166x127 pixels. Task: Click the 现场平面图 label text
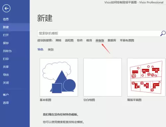[134, 100]
